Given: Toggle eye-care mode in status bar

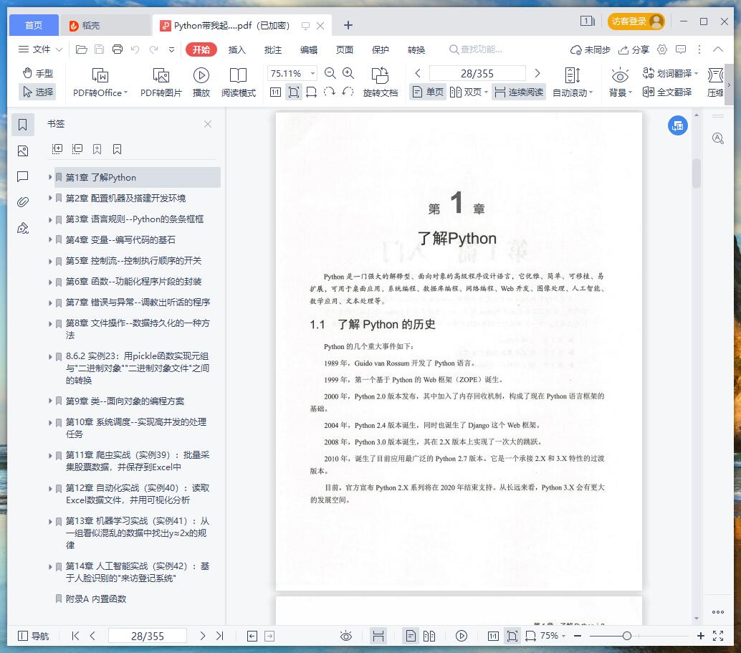Looking at the screenshot, I should pyautogui.click(x=346, y=636).
